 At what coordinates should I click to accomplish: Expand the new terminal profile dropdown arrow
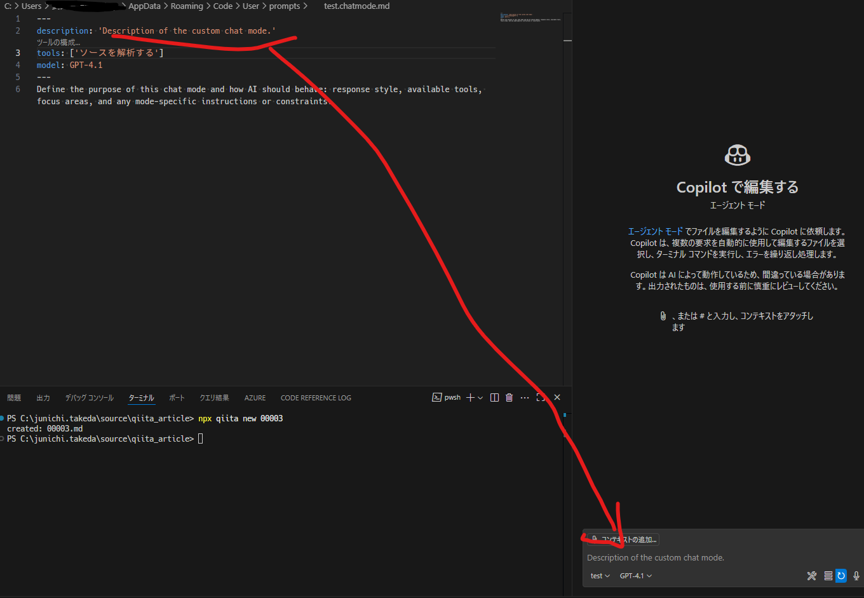pos(480,397)
